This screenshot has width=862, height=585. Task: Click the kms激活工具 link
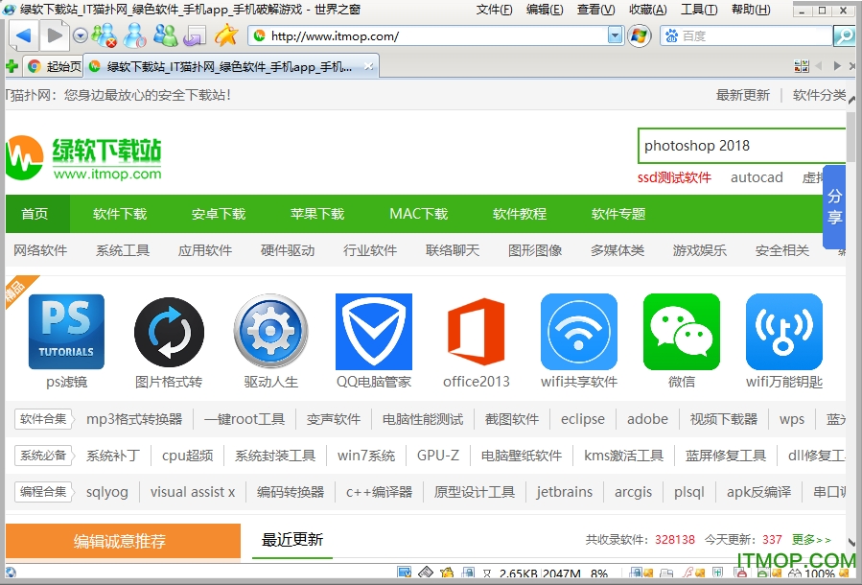coord(623,456)
